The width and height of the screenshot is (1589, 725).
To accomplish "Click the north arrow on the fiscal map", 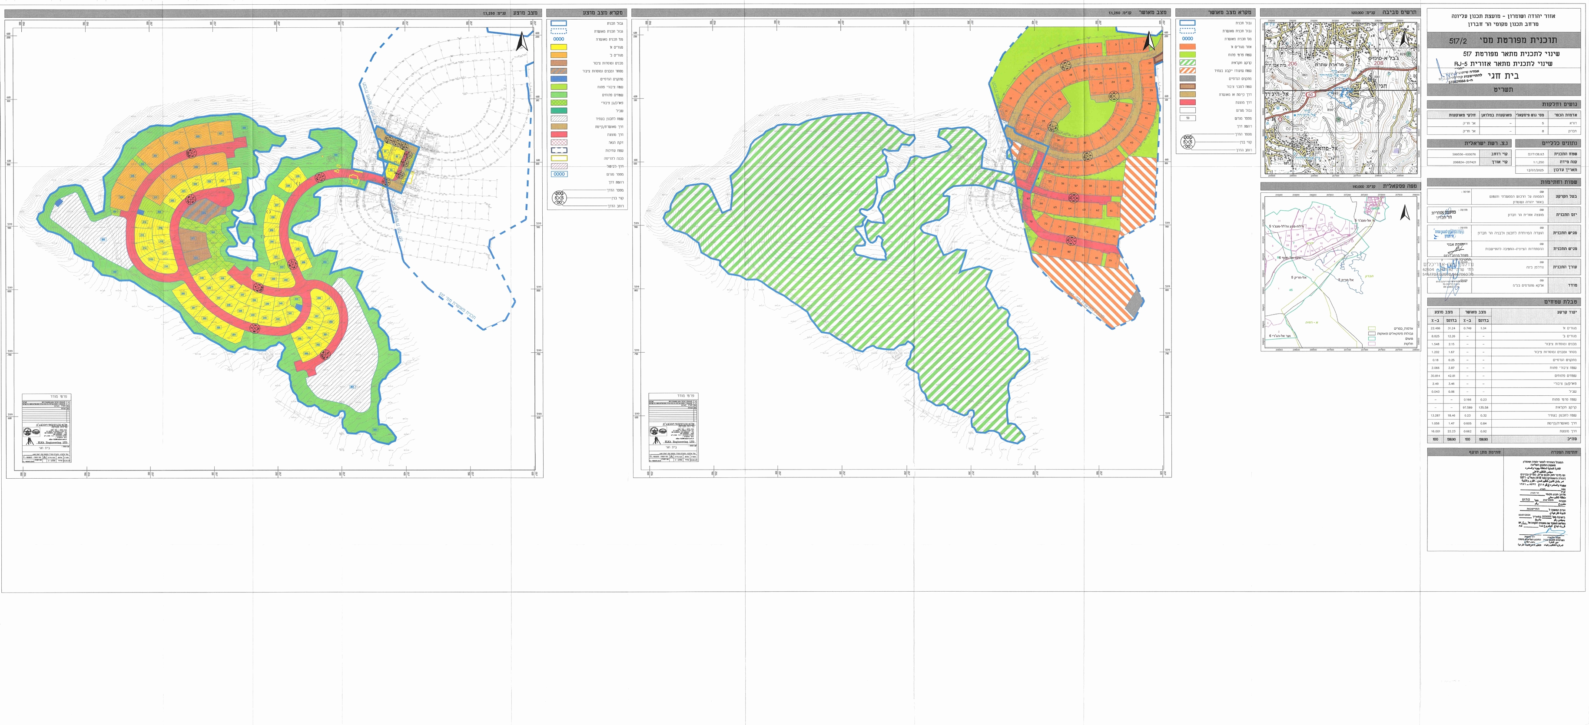I will point(1405,213).
